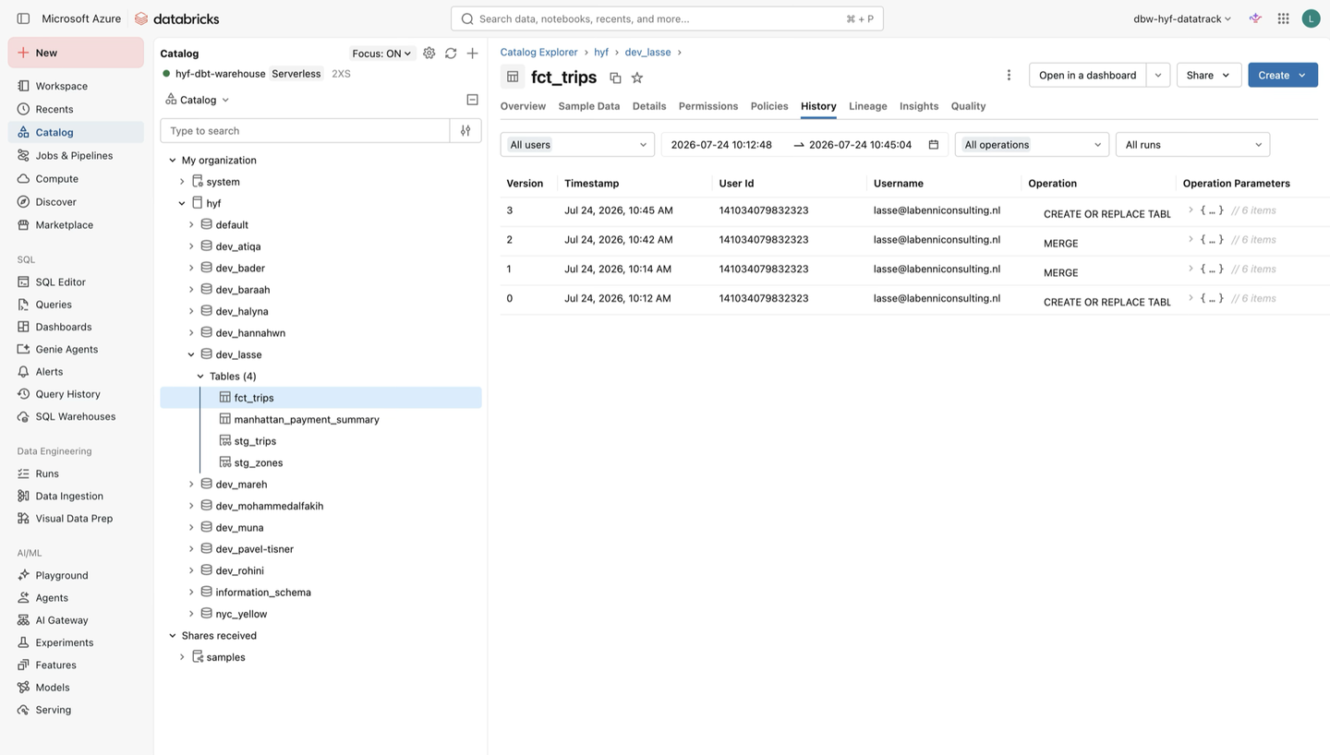Expand the samples share
1330x755 pixels.
(182, 657)
